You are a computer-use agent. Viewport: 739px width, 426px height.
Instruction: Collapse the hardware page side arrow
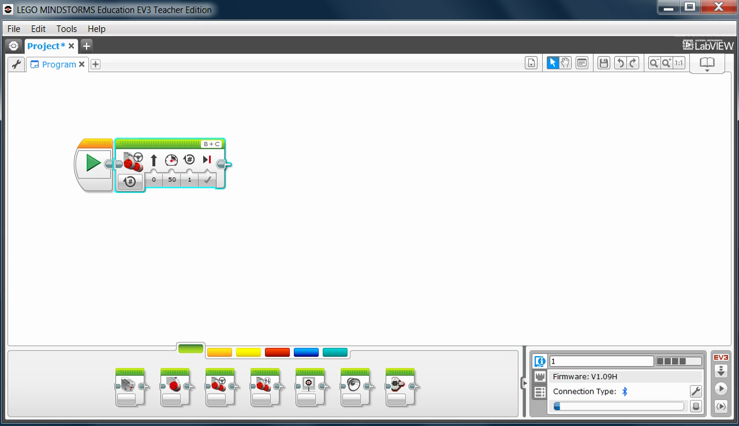pos(525,383)
